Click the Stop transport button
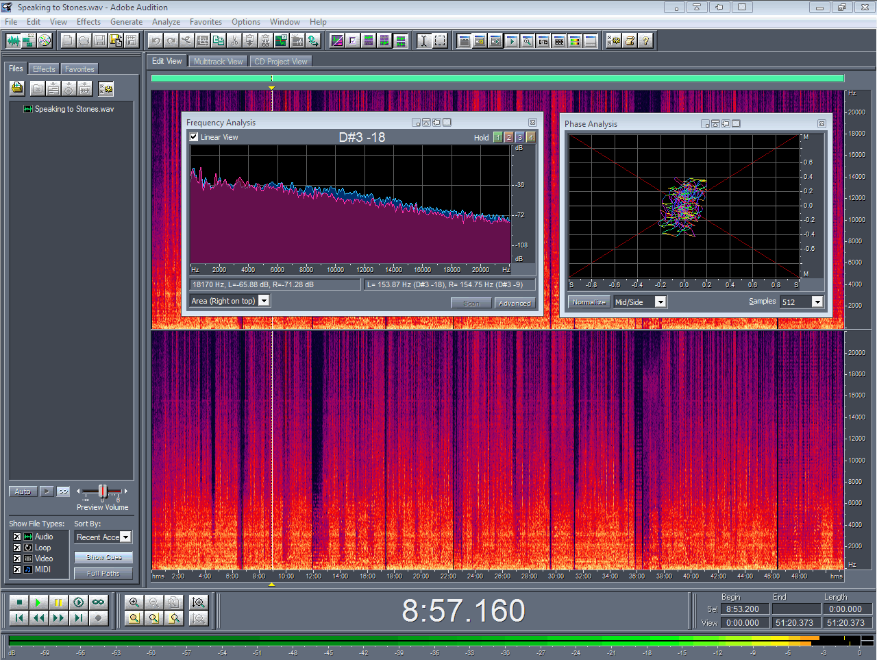 point(19,602)
